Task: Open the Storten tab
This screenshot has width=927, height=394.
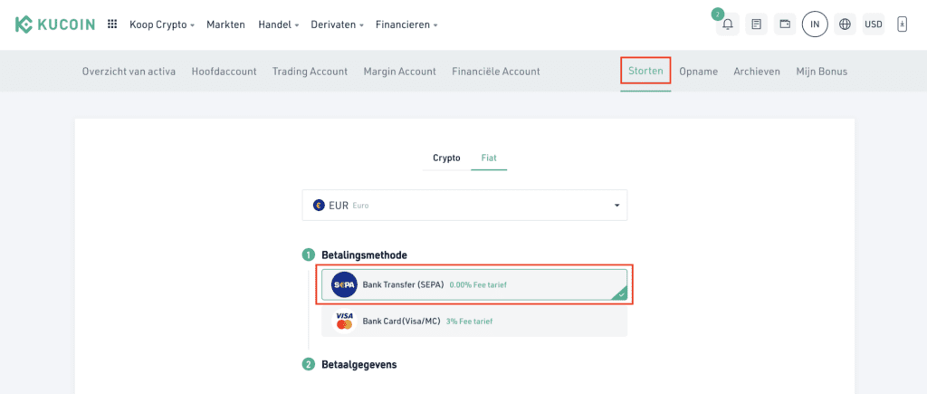Action: coord(645,71)
